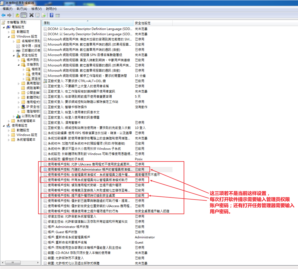The width and height of the screenshot is (298, 269).
Task: Click right arrow of tree pane scrollbar
Action: [38, 262]
